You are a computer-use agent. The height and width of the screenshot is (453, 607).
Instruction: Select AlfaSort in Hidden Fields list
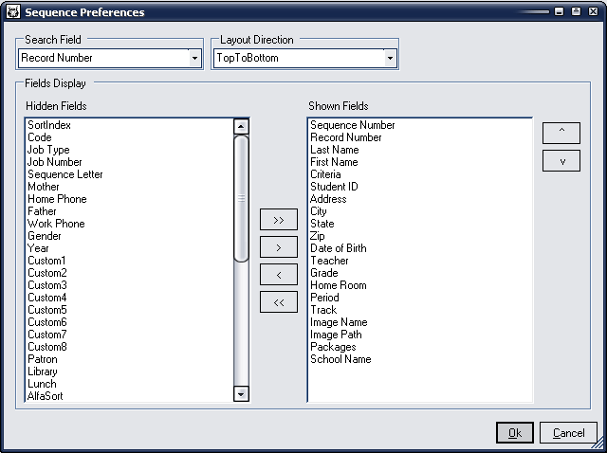click(46, 396)
